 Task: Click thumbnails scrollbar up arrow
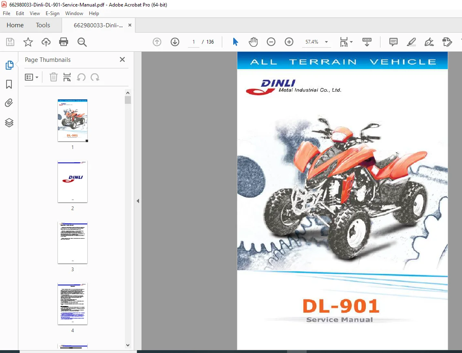(128, 93)
